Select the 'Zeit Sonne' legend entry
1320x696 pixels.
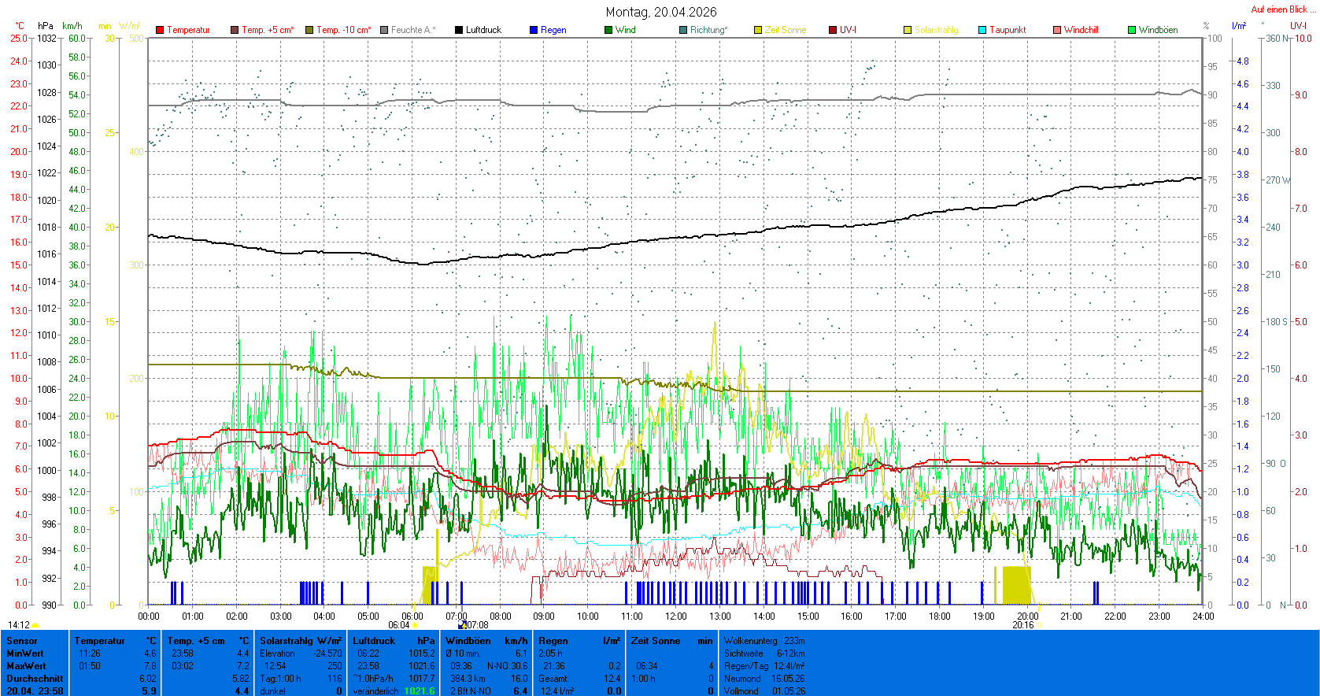click(785, 30)
